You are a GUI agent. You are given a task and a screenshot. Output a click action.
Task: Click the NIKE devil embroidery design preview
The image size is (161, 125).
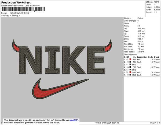[x=62, y=69]
